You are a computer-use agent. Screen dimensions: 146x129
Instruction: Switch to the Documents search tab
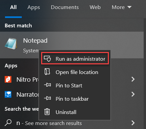click(x=65, y=7)
